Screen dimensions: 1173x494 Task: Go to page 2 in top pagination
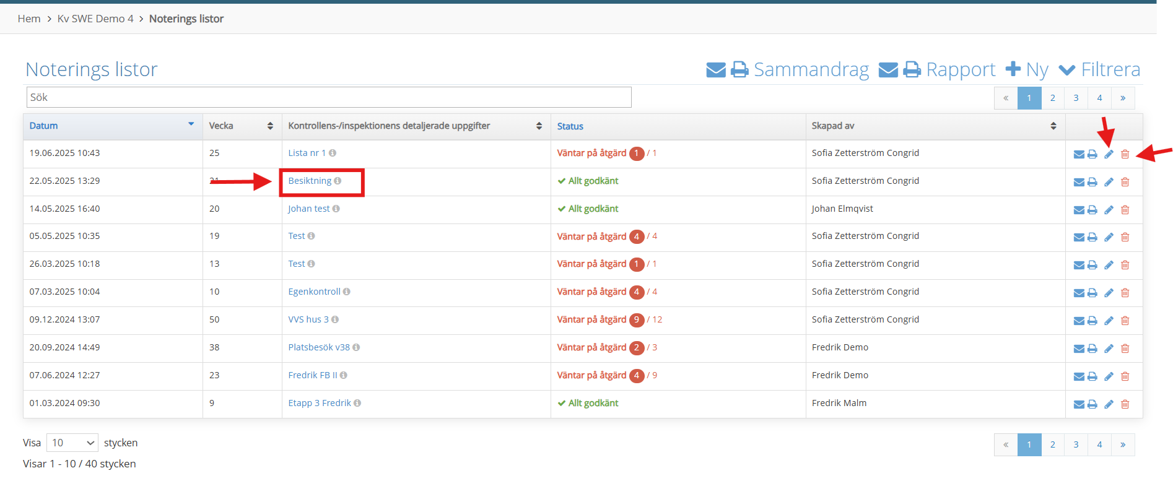pos(1052,98)
